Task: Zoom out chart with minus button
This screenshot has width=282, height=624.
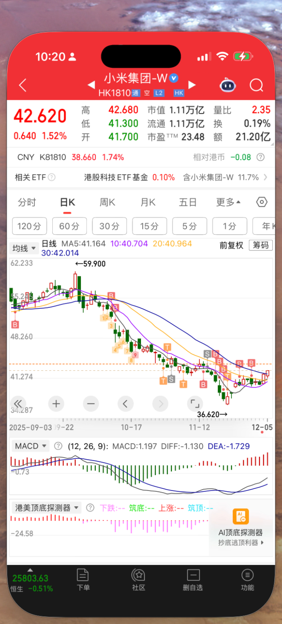Action: 91,403
